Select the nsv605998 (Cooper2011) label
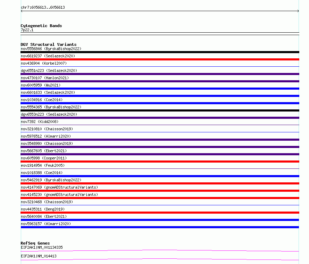The width and height of the screenshot is (309, 264). (x=44, y=158)
